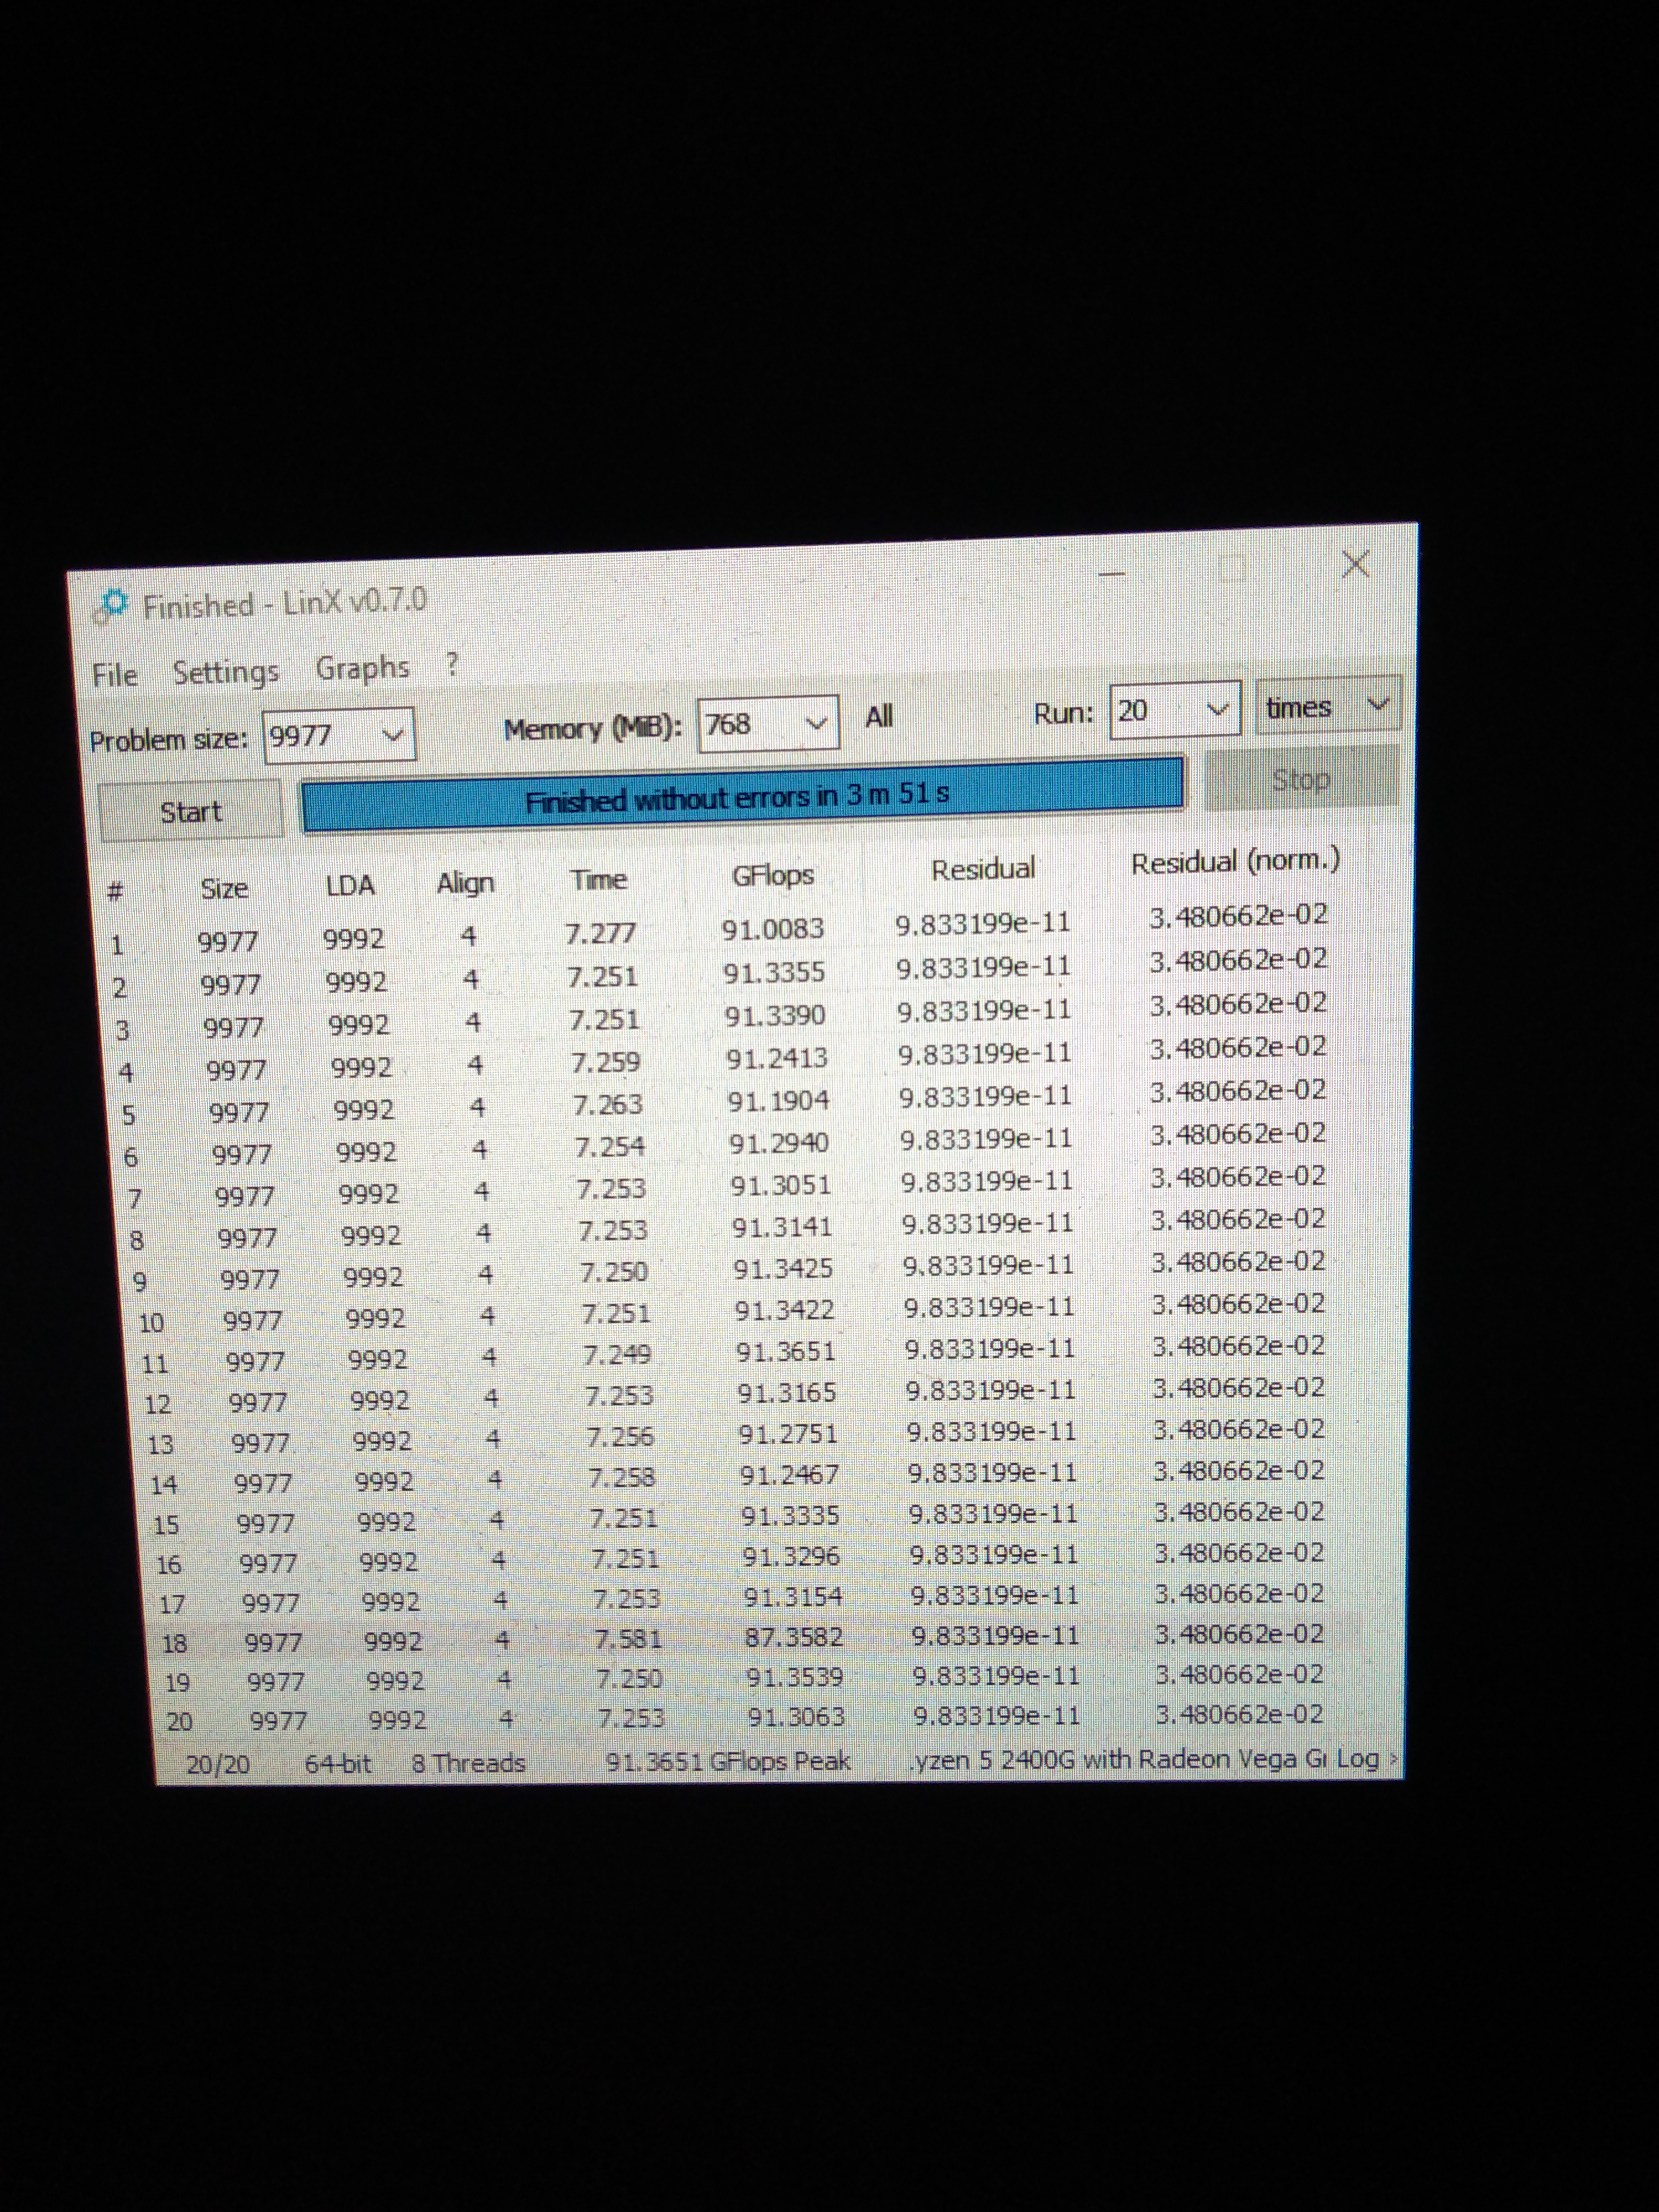The width and height of the screenshot is (1659, 2212).
Task: Open the Settings menu
Action: point(225,671)
